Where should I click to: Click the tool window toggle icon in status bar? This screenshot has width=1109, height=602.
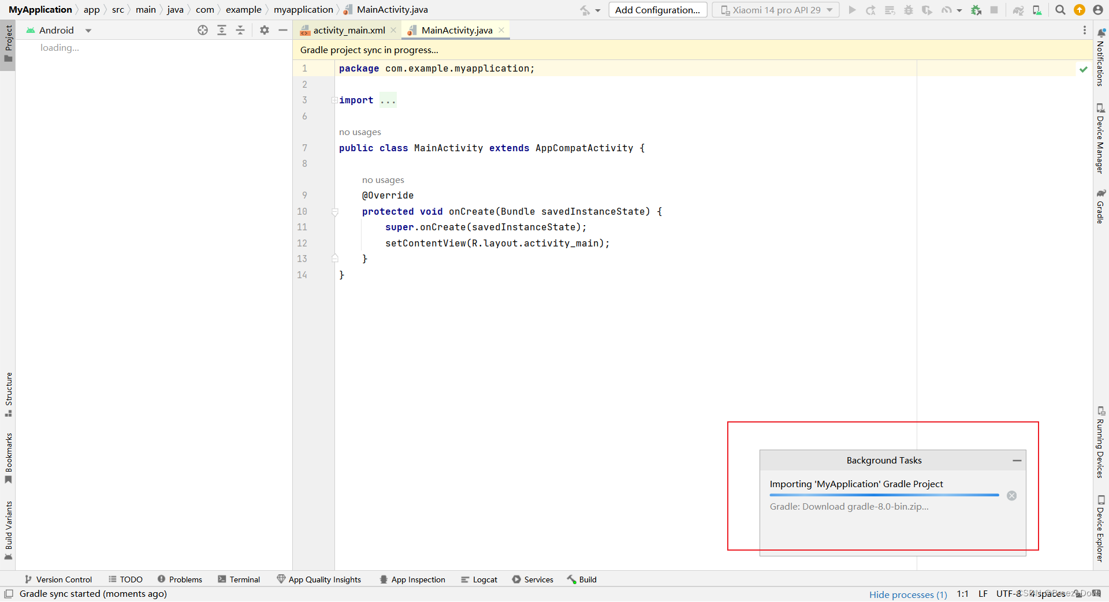coord(9,594)
